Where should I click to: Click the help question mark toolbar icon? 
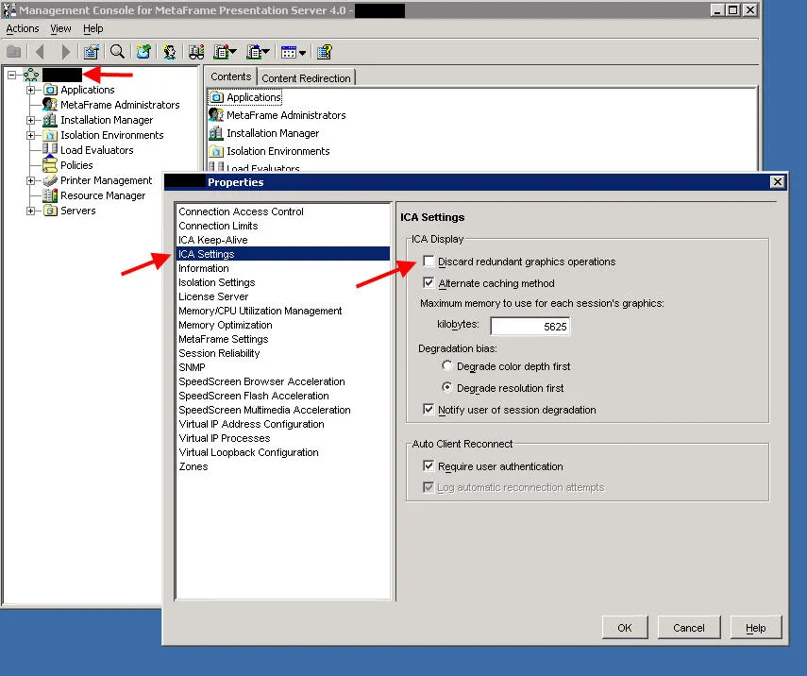point(325,52)
